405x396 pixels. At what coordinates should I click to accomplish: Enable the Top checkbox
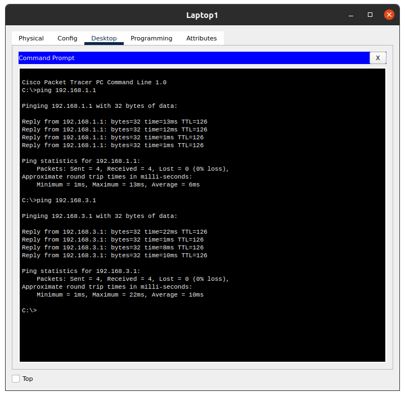[16, 379]
